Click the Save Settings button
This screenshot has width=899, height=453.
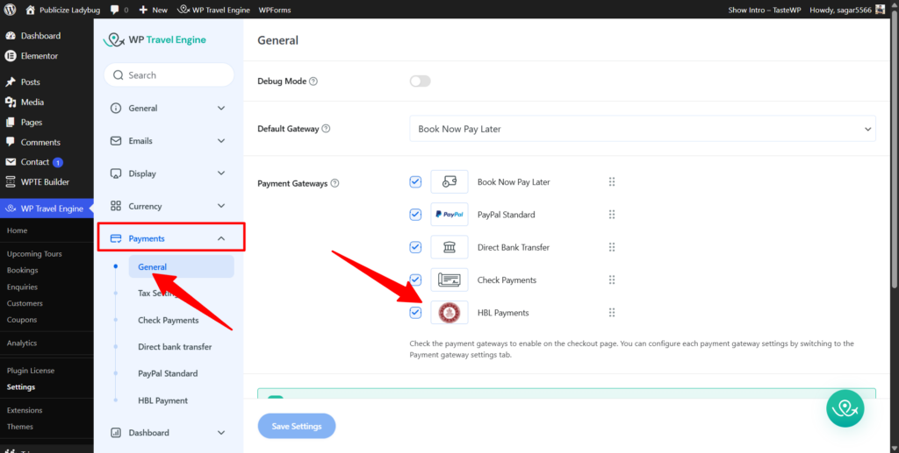coord(297,426)
